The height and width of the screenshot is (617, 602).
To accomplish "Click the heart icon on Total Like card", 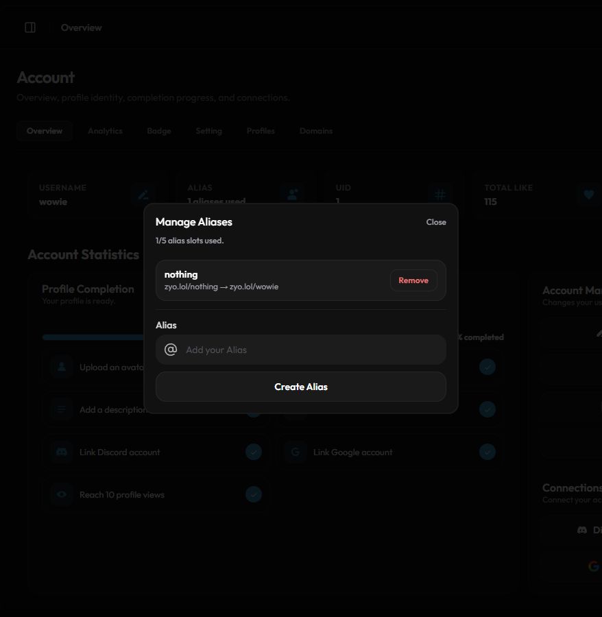I will pyautogui.click(x=588, y=195).
